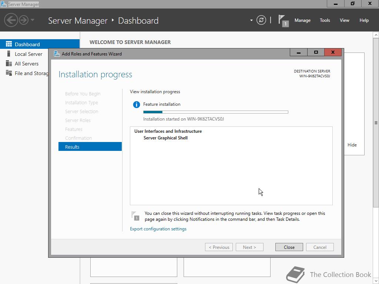Click the Local Server icon in the sidebar
Image resolution: width=379 pixels, height=284 pixels.
point(9,54)
